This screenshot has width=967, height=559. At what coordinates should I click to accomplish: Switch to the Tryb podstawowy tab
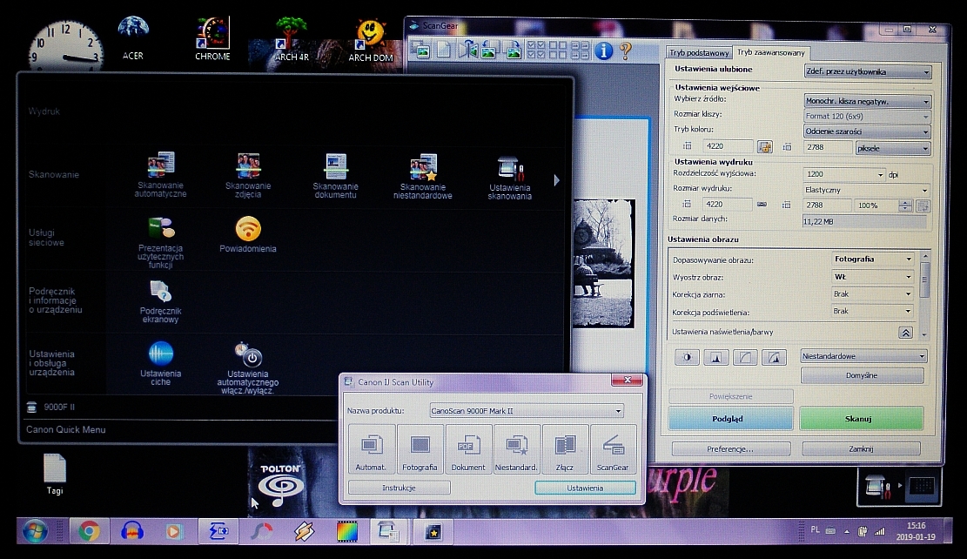click(697, 53)
